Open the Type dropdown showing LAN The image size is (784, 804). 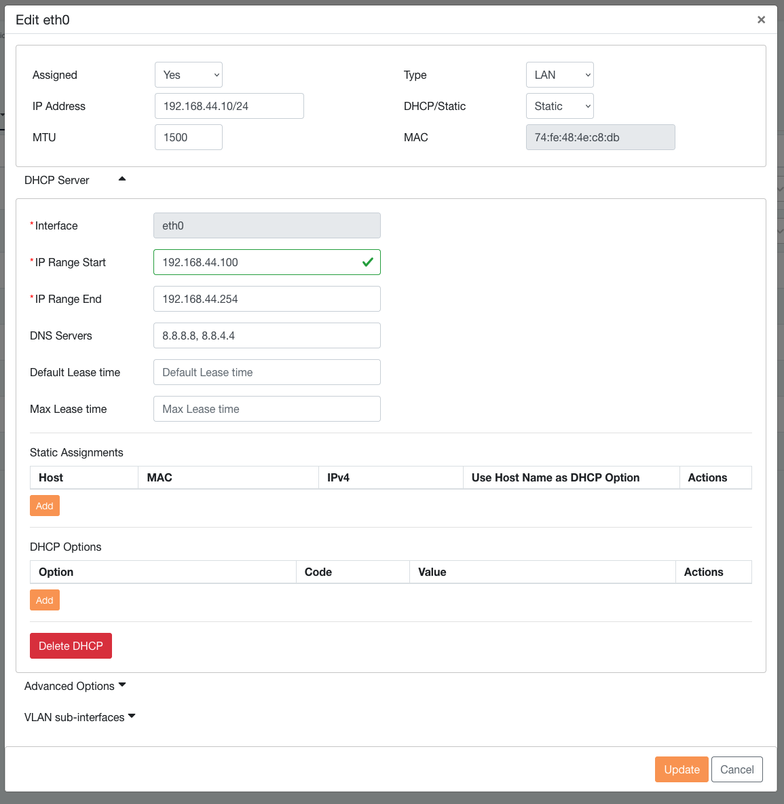[x=559, y=75]
